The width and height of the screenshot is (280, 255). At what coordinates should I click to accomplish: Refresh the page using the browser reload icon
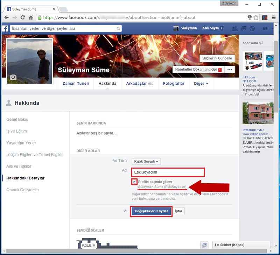pos(22,17)
